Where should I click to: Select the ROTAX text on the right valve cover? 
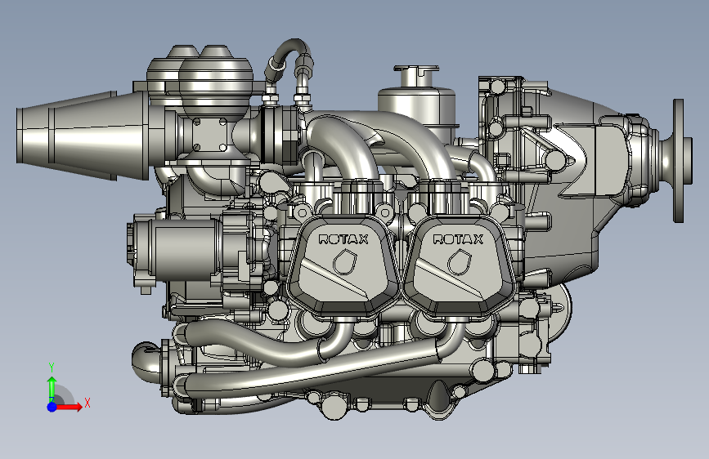tap(458, 239)
